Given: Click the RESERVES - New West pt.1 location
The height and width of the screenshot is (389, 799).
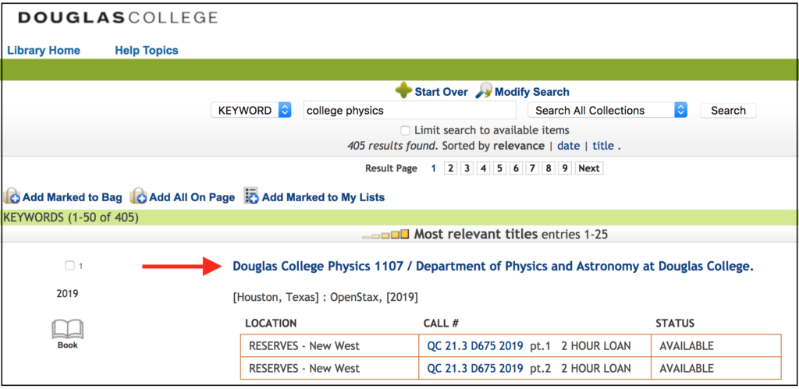Looking at the screenshot, I should [304, 346].
